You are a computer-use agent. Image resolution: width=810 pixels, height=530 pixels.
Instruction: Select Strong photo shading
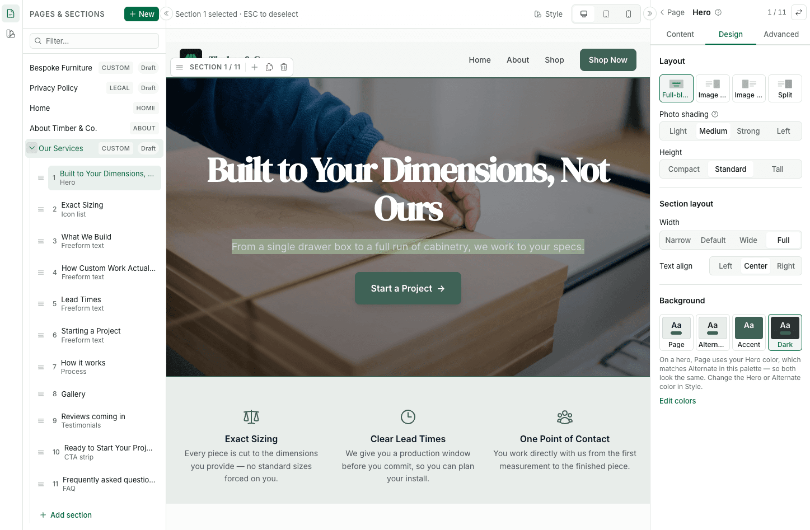click(x=748, y=131)
